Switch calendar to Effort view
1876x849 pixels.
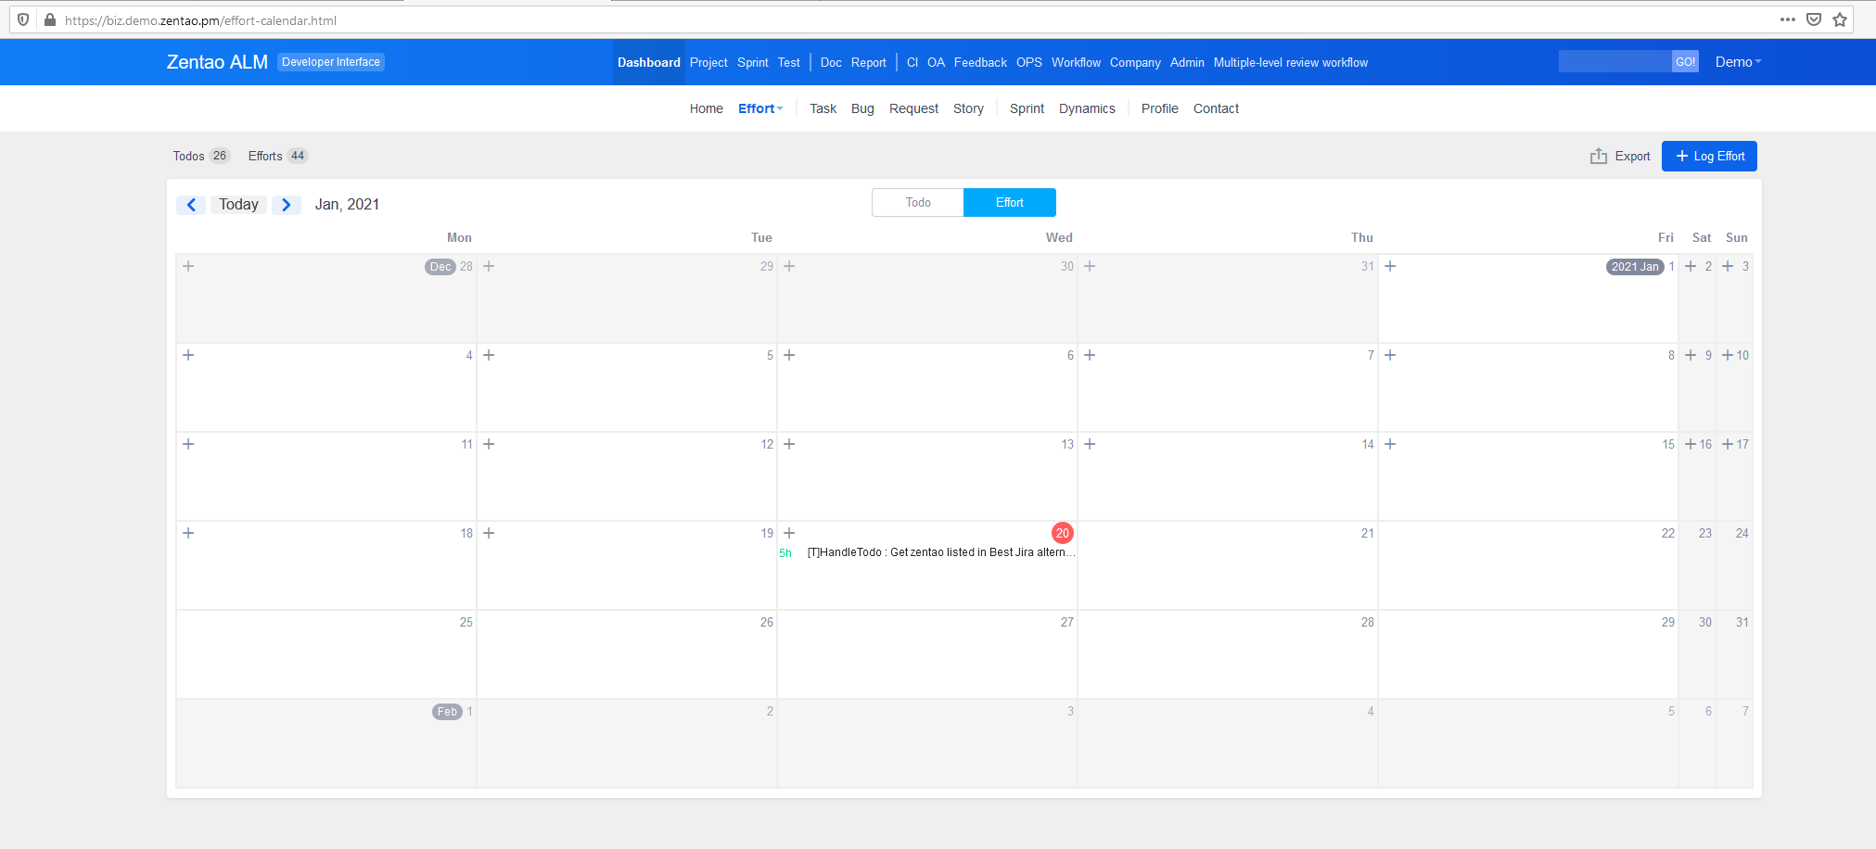click(x=1009, y=203)
